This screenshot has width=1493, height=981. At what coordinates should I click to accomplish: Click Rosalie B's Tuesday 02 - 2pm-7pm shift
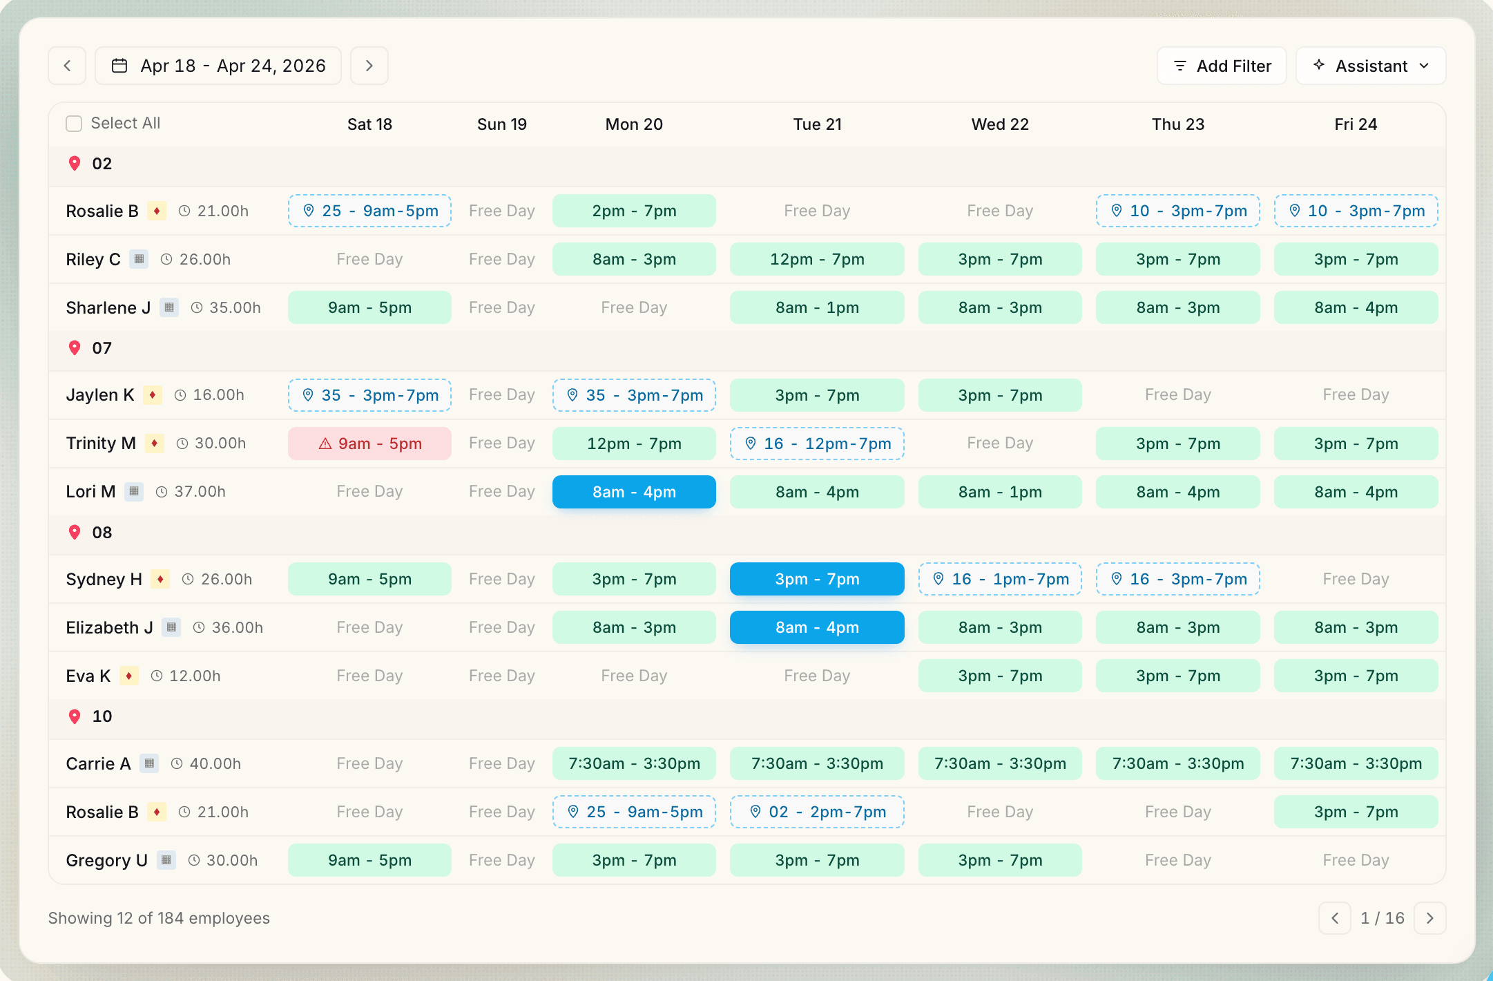tap(817, 812)
